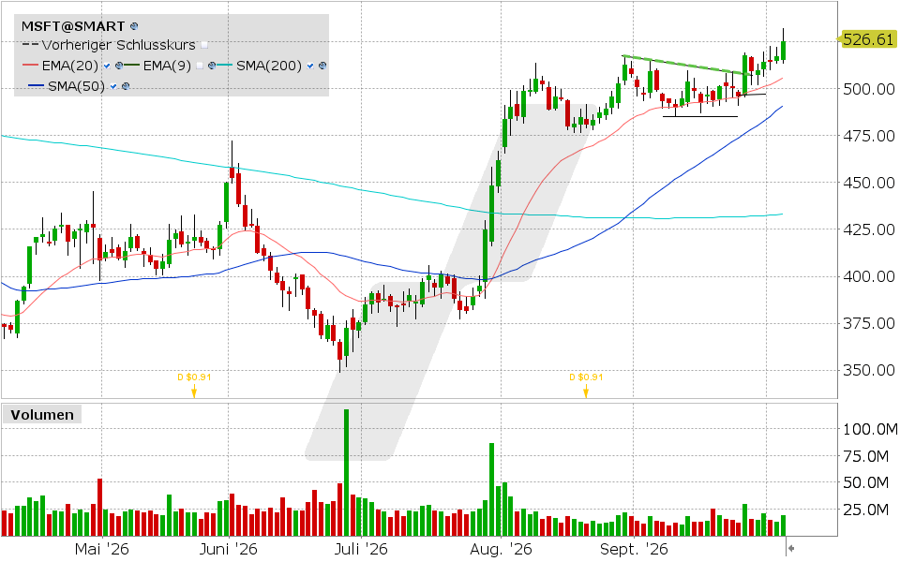Open the SMA(200) indicator settings icon
The width and height of the screenshot is (900, 562).
point(322,66)
